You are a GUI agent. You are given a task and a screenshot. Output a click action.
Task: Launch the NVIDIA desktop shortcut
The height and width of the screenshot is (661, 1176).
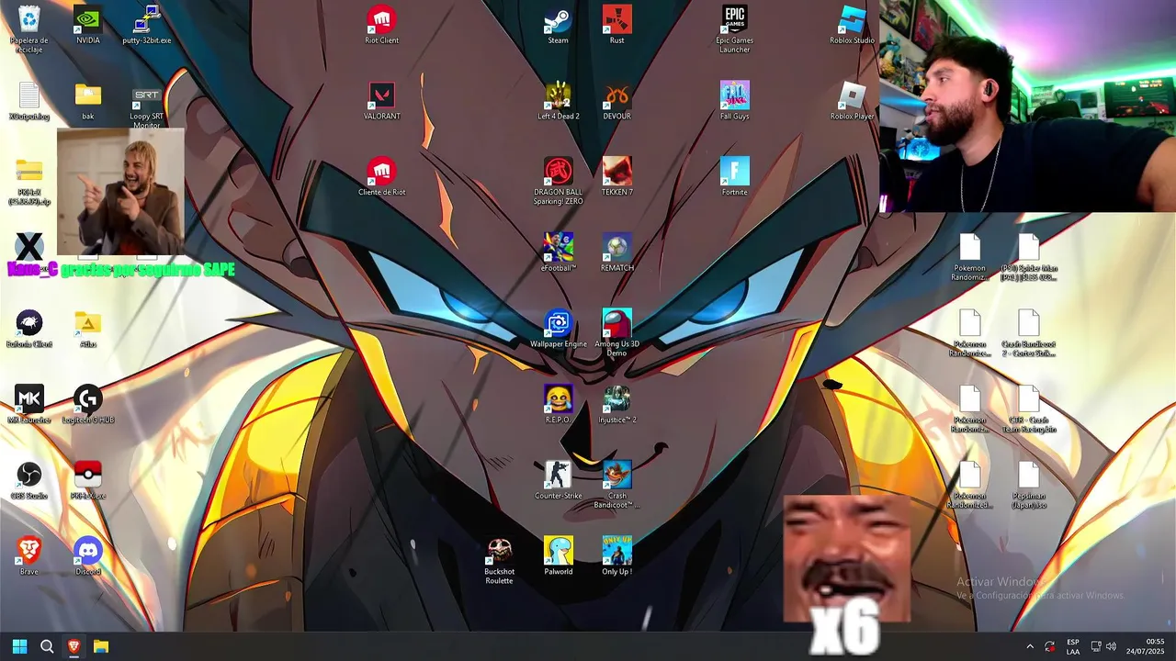[x=88, y=26]
